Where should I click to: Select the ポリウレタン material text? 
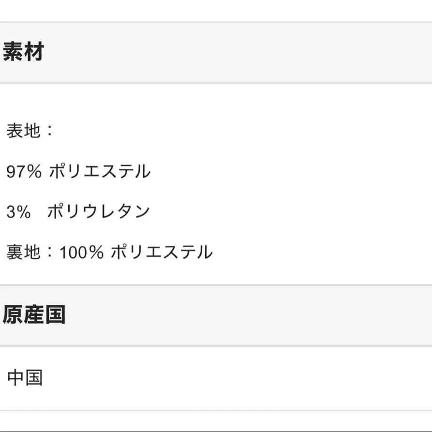click(99, 211)
